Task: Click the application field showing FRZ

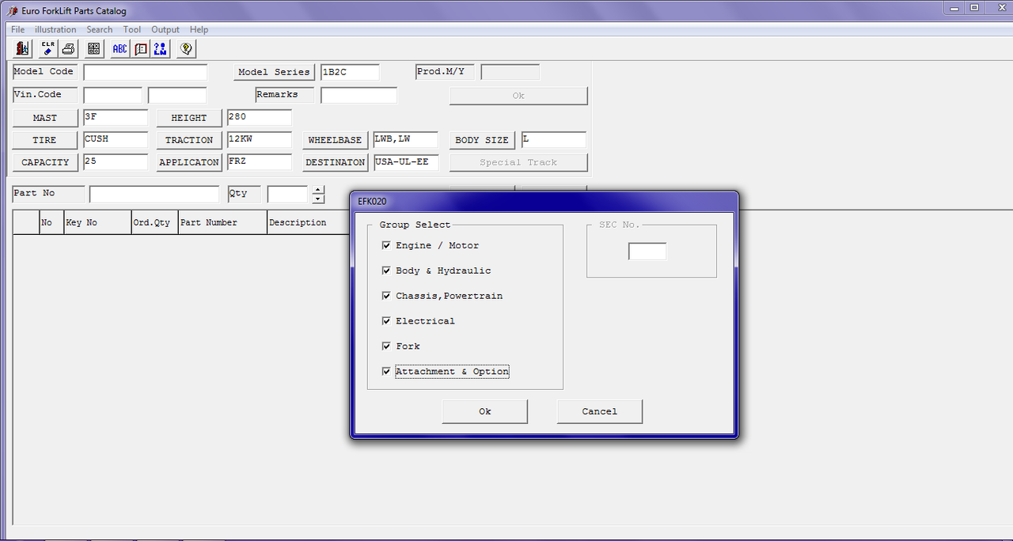Action: point(260,161)
